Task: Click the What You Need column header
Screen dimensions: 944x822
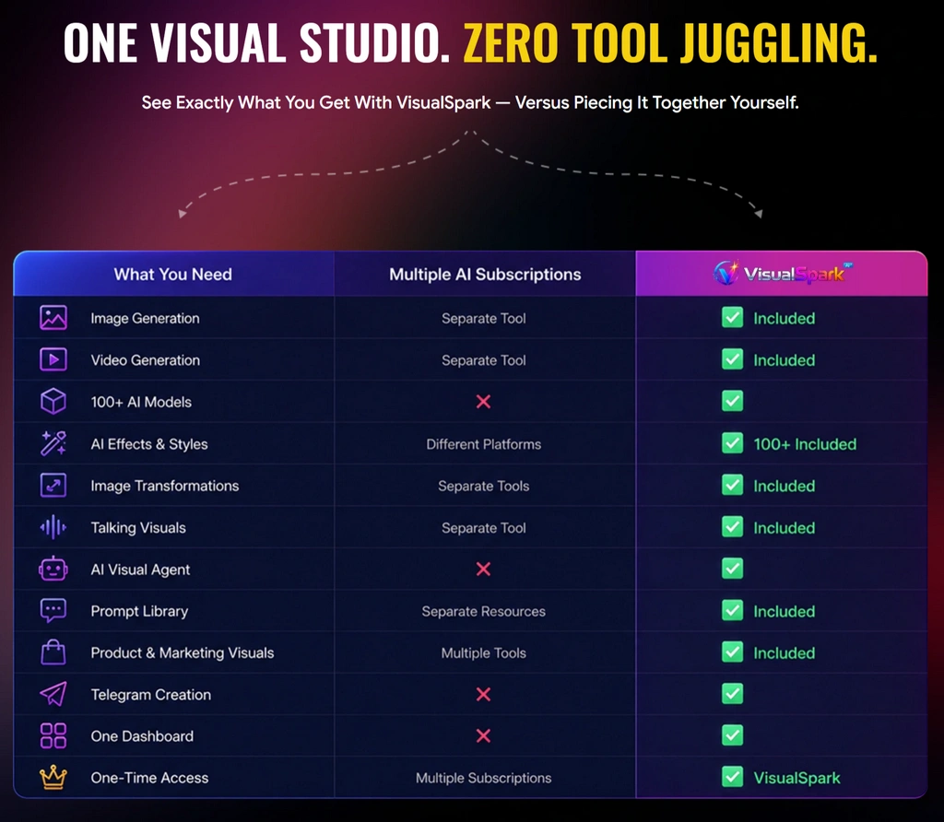Action: click(x=172, y=275)
